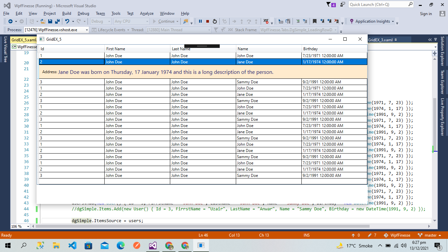The width and height of the screenshot is (448, 252).
Task: Click the Clear Bookmarks icon
Action: point(336,21)
